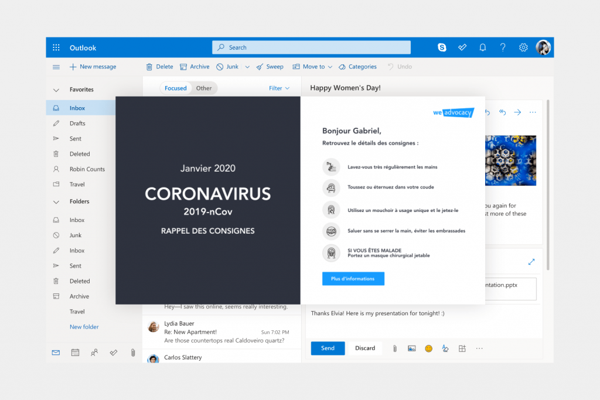Screen dimensions: 600x400
Task: Attach a file using paperclip icon
Action: point(395,348)
